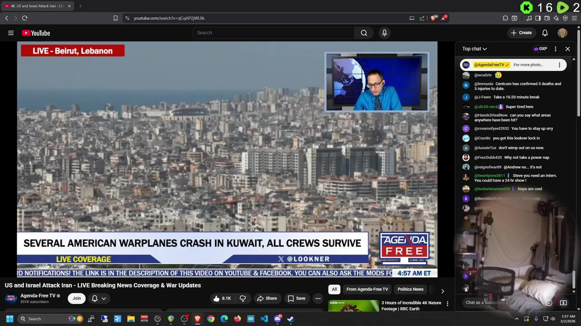581x326 pixels.
Task: Share the video
Action: click(267, 298)
